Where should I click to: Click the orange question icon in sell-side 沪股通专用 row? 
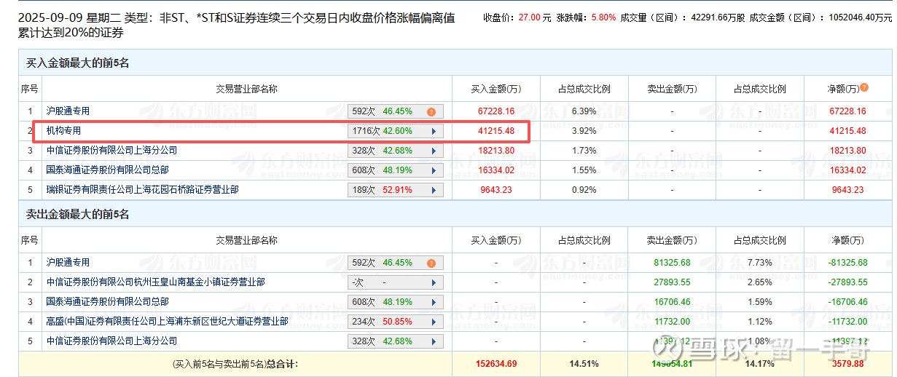431,263
